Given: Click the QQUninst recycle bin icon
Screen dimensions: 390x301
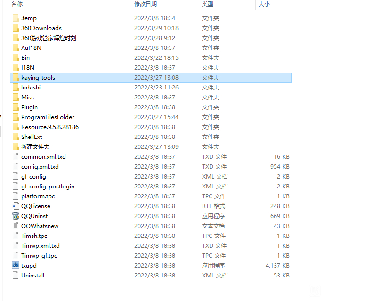Looking at the screenshot, I should 16,216.
